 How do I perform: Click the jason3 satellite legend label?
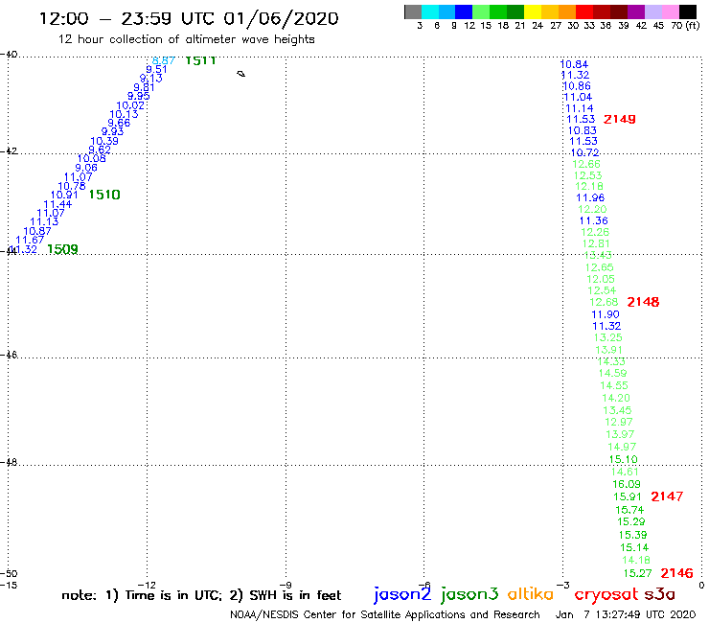click(469, 594)
